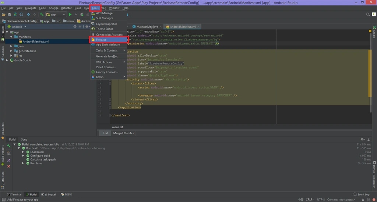Collapse the app module tree node
The image size is (377, 202).
pyautogui.click(x=7, y=32)
